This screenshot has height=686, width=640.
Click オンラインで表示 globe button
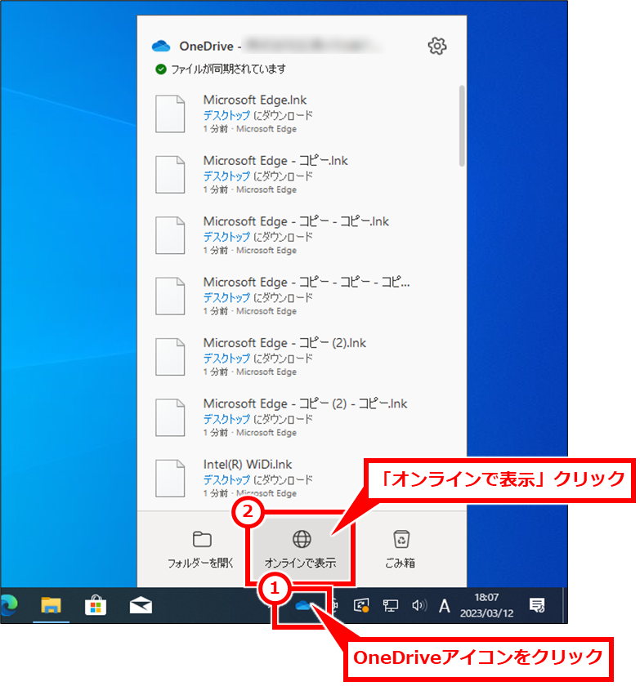[301, 550]
